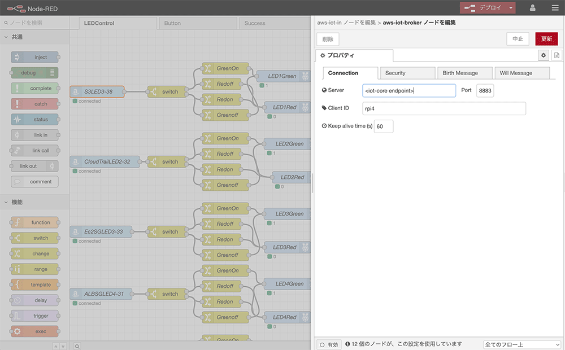565x350 pixels.
Task: Toggle the 有効 enabled button
Action: (329, 344)
